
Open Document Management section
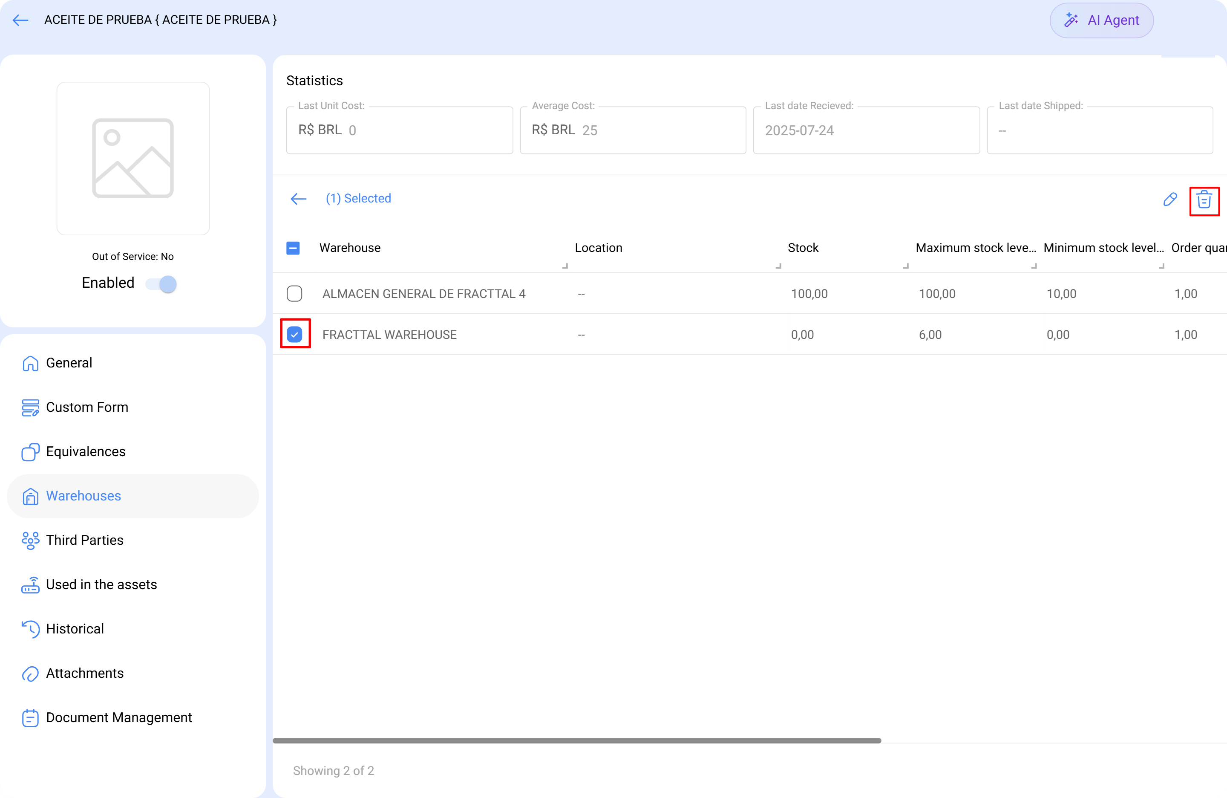[118, 717]
